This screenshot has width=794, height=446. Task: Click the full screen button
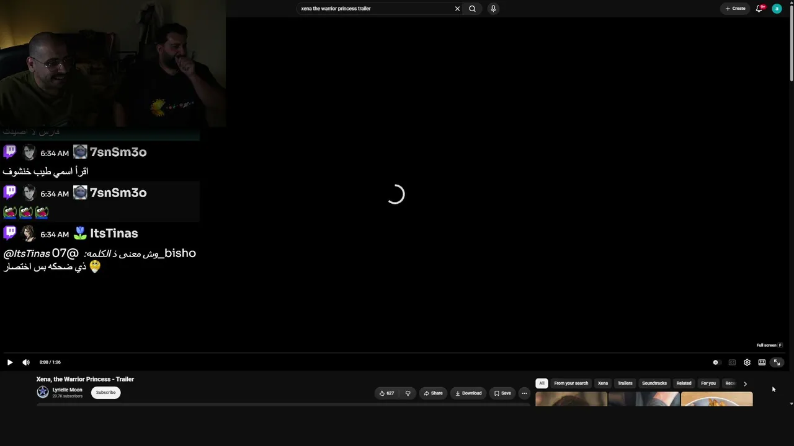click(777, 362)
